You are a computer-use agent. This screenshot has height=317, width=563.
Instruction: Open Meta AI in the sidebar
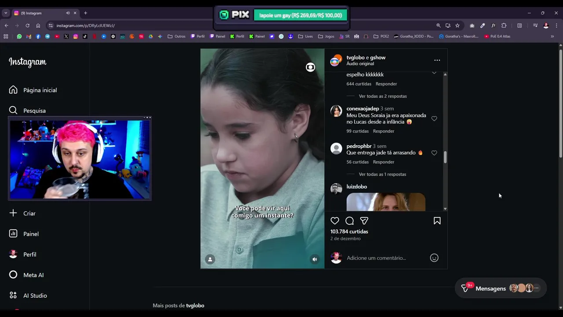26,275
